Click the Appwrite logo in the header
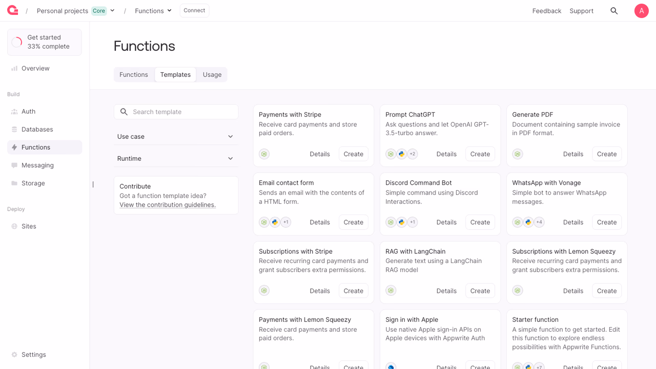Image resolution: width=656 pixels, height=369 pixels. point(13,10)
